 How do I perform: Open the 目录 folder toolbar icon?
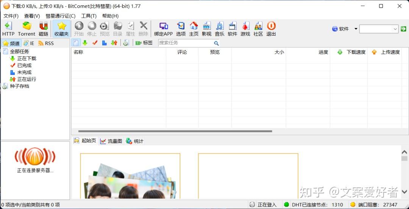(x=117, y=29)
